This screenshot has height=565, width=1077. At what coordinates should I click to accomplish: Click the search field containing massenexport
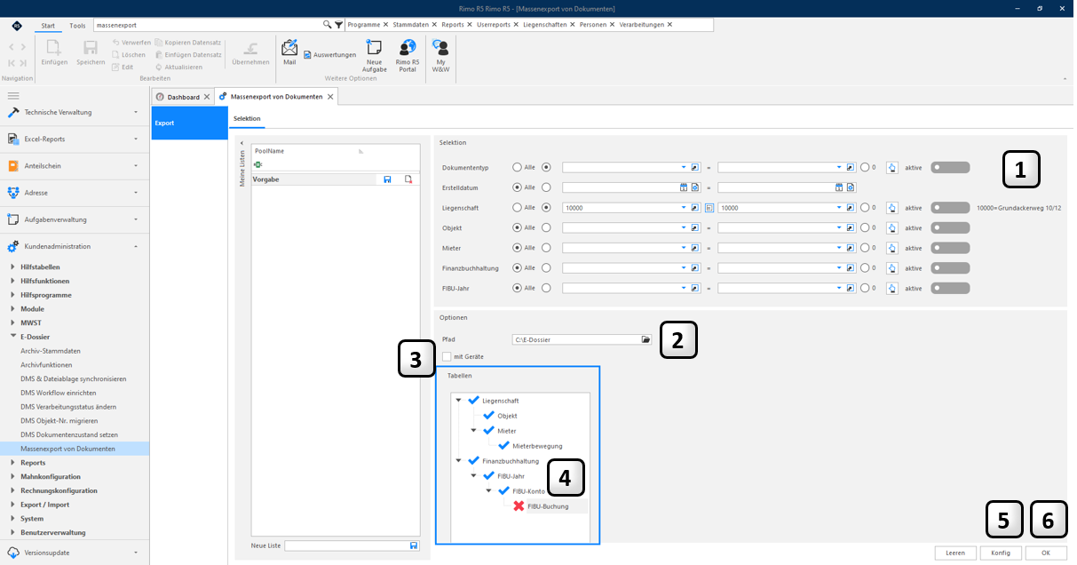[208, 26]
